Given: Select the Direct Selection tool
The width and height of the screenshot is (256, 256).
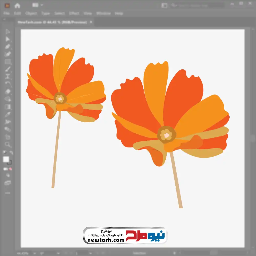Looking at the screenshot, I should [x=8, y=39].
